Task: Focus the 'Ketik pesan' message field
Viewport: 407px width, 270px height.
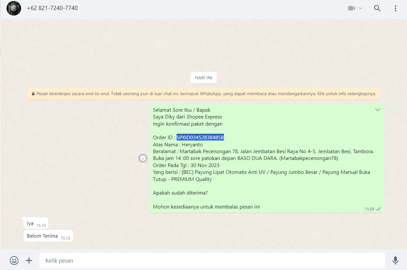Action: pyautogui.click(x=212, y=261)
